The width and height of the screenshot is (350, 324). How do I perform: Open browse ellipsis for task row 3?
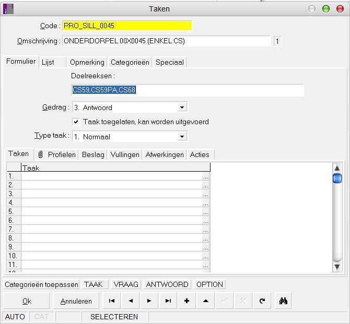tap(206, 194)
